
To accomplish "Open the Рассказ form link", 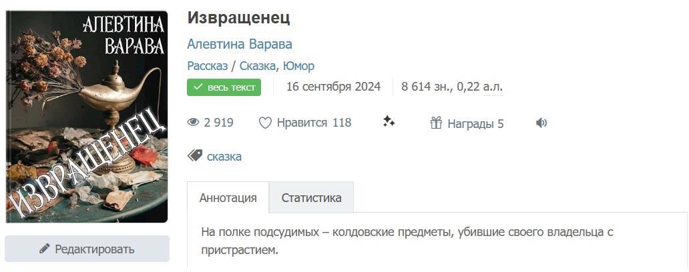I will coord(207,66).
